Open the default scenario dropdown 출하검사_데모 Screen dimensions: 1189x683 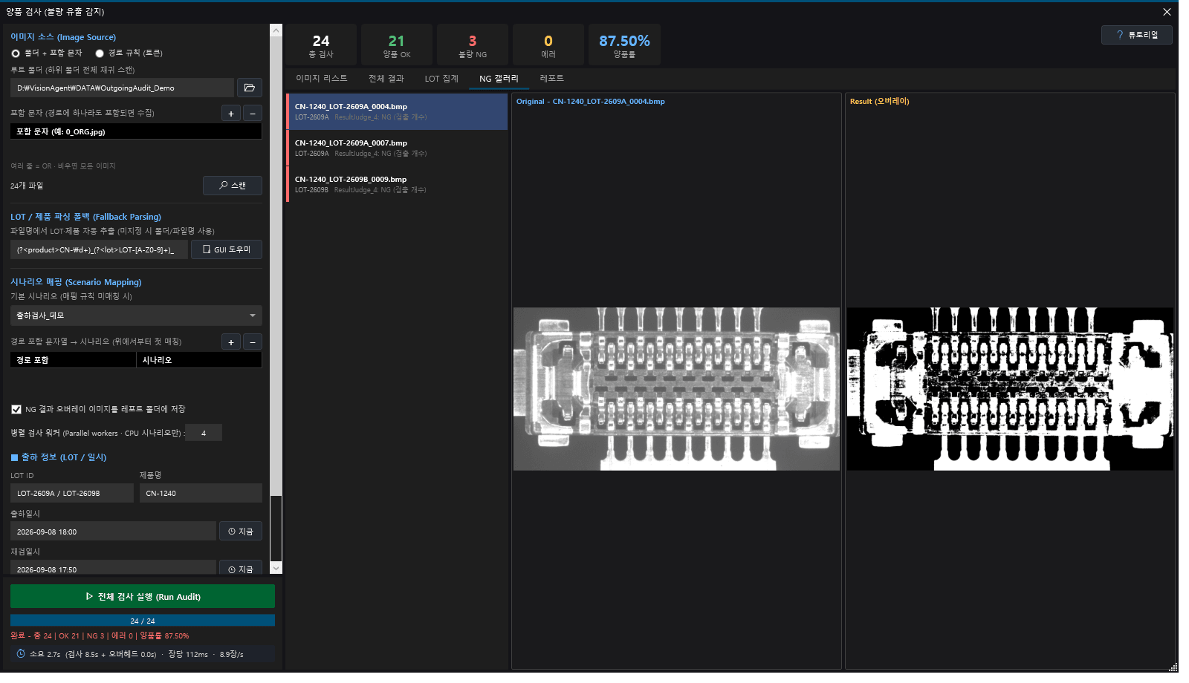point(136,316)
